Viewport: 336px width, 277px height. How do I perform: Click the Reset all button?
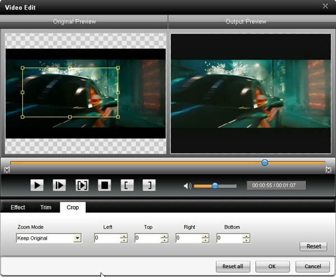pyautogui.click(x=233, y=266)
